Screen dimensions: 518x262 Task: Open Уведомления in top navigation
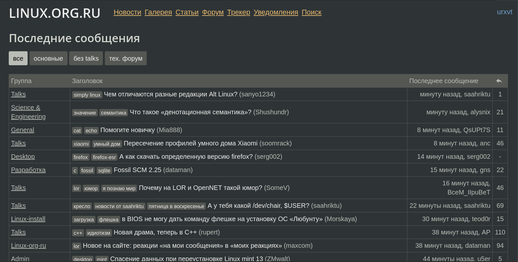coord(276,12)
